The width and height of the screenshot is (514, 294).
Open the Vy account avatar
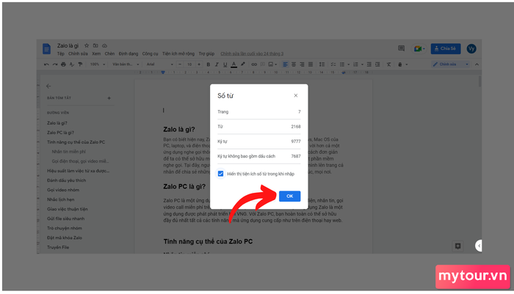click(471, 48)
